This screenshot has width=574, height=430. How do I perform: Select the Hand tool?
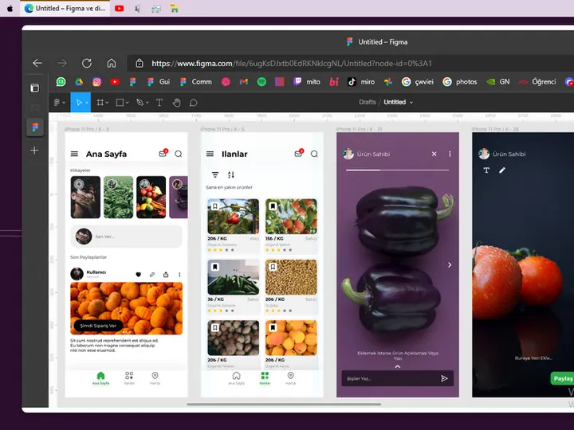[176, 103]
